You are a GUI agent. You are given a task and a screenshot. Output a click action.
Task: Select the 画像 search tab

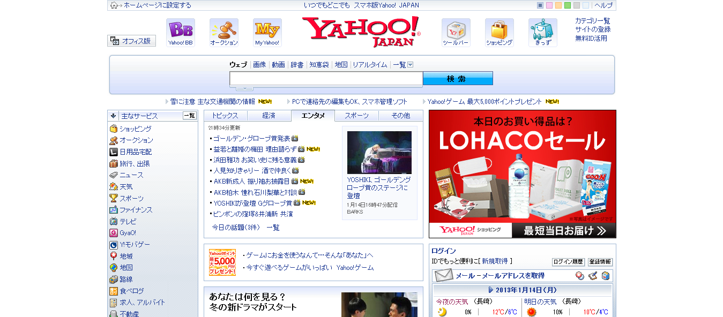pos(259,65)
